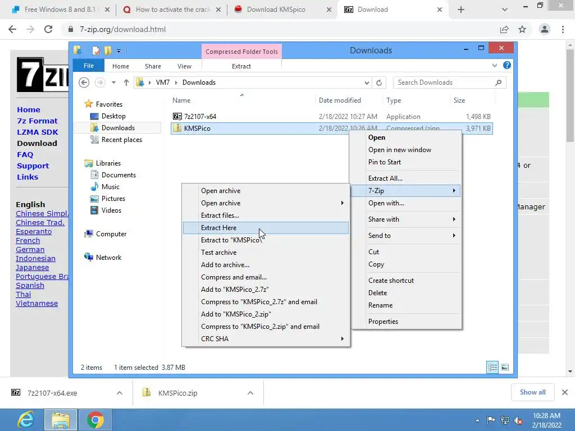Switch to the Home ribbon tab
Image resolution: width=575 pixels, height=431 pixels.
121,66
